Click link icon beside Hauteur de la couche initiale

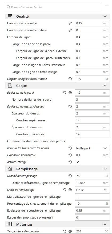tap(70, 30)
